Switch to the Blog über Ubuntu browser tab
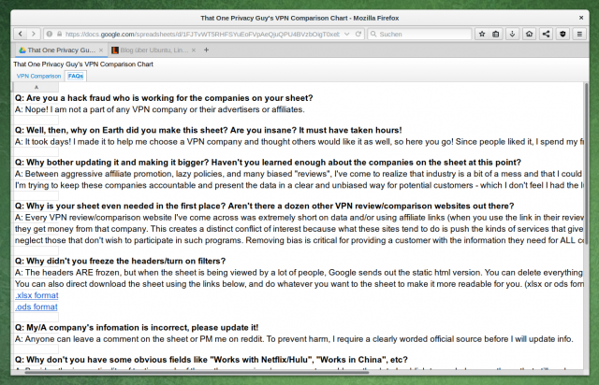The width and height of the screenshot is (599, 385). (x=150, y=50)
